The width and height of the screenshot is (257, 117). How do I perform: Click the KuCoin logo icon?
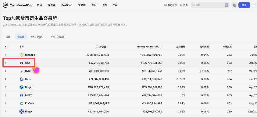tap(21, 103)
